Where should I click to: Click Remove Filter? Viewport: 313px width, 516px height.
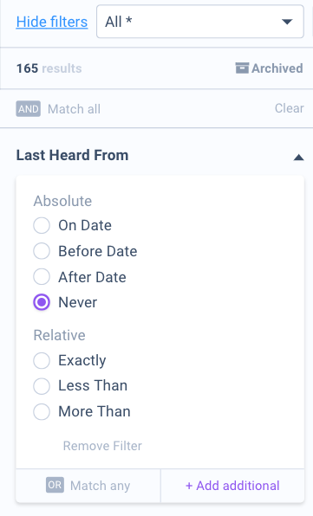point(102,446)
